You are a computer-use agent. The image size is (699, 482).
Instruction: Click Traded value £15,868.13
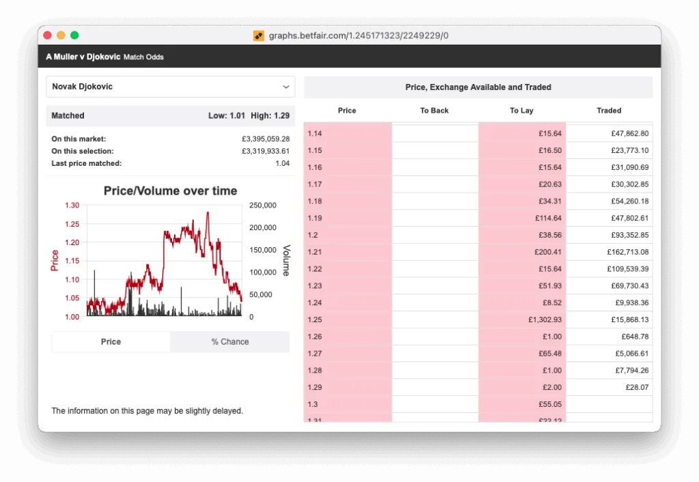630,320
